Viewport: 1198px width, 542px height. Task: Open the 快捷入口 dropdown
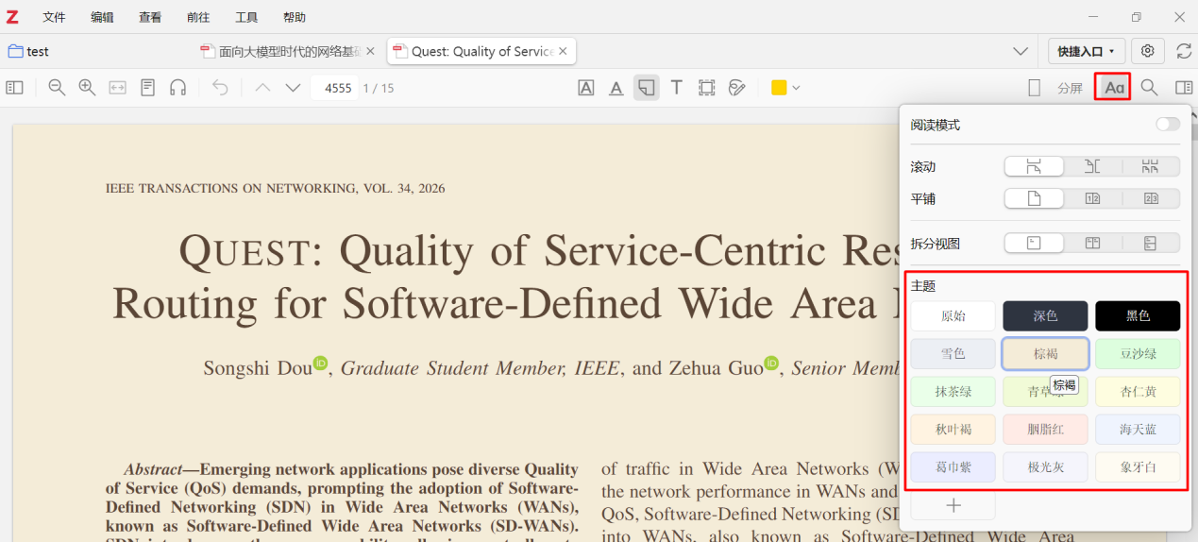pos(1086,51)
